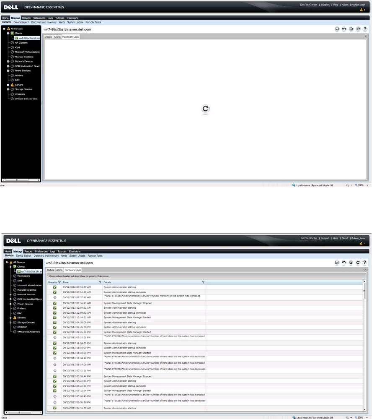The height and width of the screenshot is (419, 372).
Task: Open Tutorials tab in the log-table window
Action: pyautogui.click(x=62, y=252)
